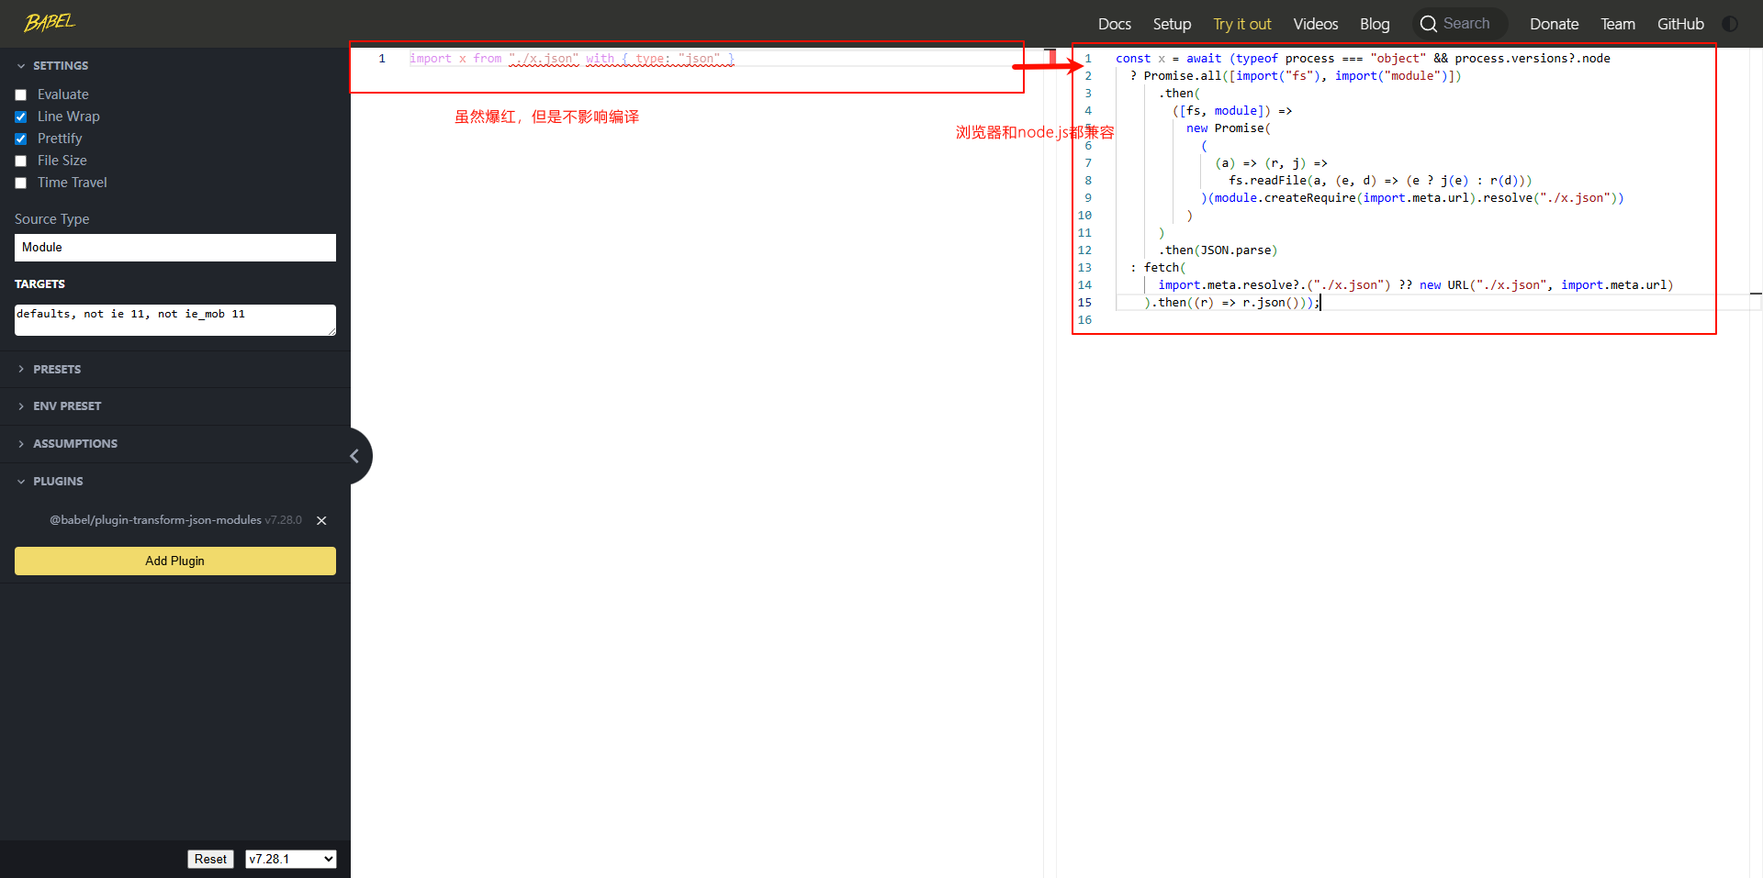Click the output line with fs.readFile

[x=1380, y=181]
